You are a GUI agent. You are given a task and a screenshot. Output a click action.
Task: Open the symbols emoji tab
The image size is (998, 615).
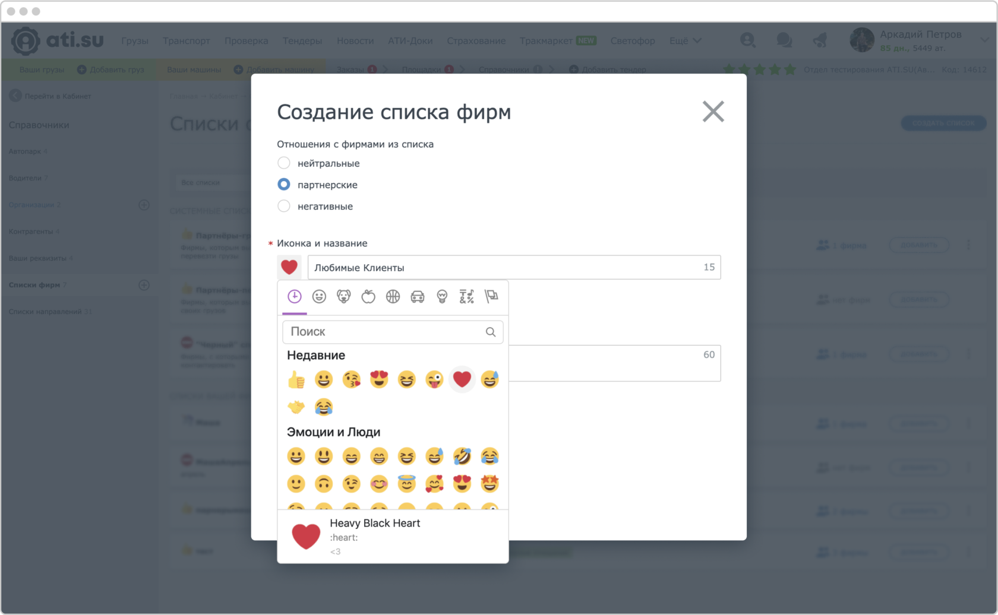(x=467, y=296)
